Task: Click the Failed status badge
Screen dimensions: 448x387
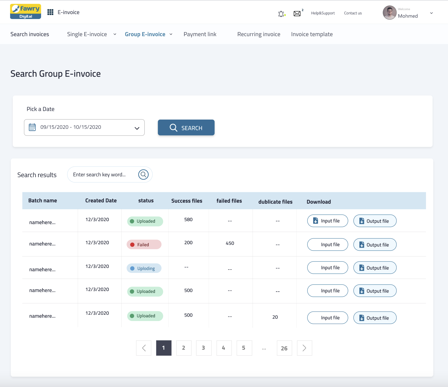Action: tap(144, 245)
